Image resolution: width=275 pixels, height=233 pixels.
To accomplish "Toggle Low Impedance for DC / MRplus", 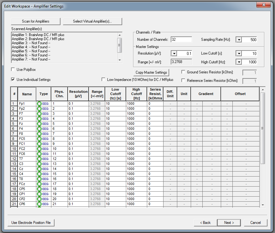I will tap(103, 80).
